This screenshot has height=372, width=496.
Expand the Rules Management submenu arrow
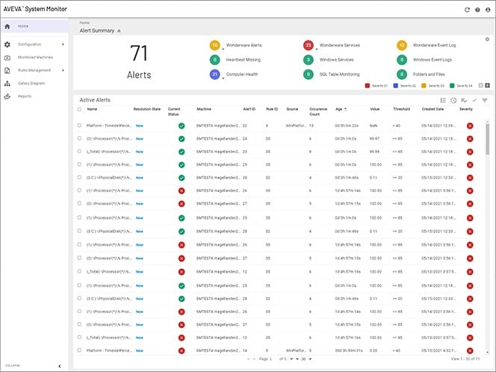(63, 70)
